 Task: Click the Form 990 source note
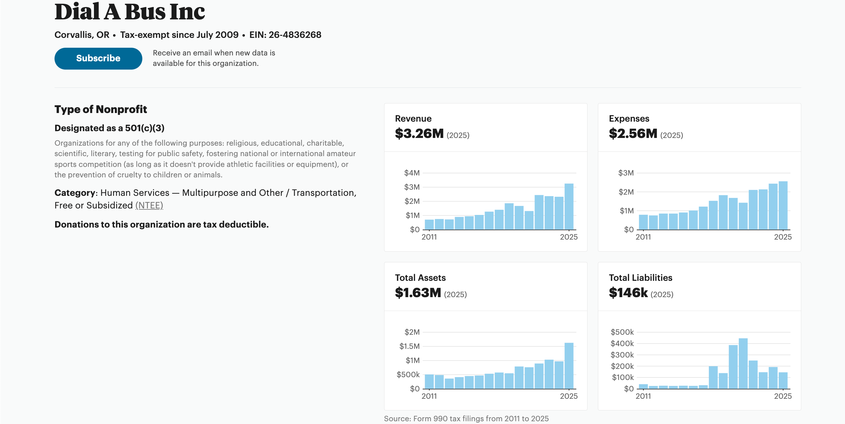click(466, 418)
